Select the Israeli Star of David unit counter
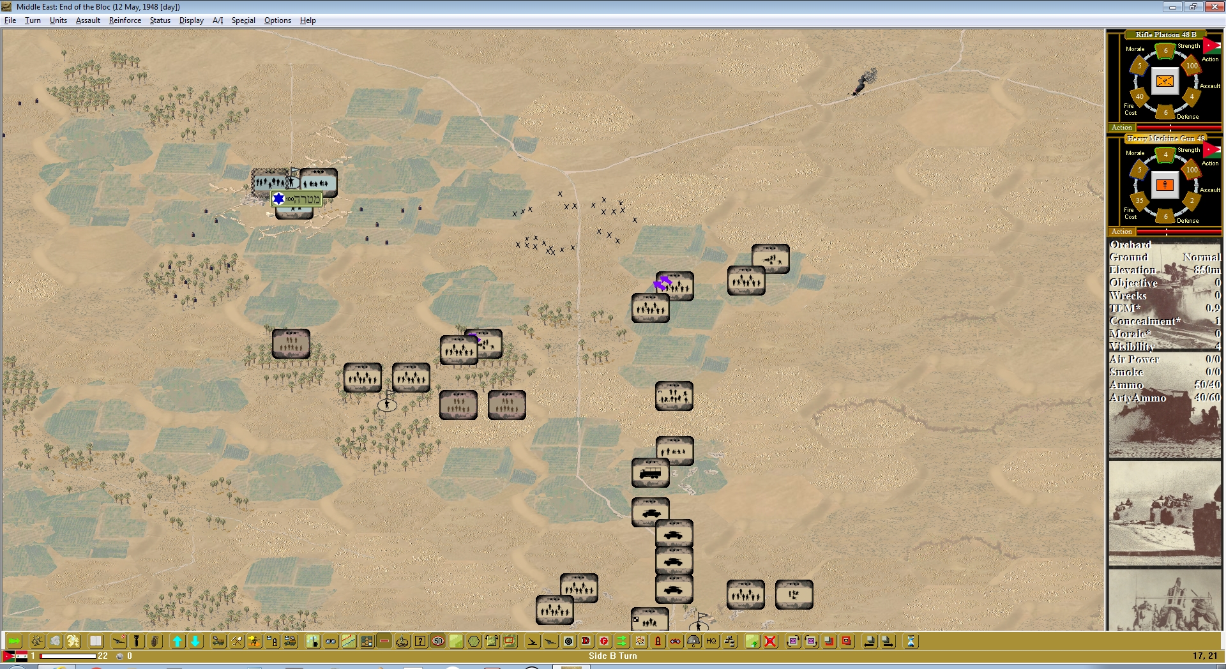The width and height of the screenshot is (1226, 669). pyautogui.click(x=297, y=199)
